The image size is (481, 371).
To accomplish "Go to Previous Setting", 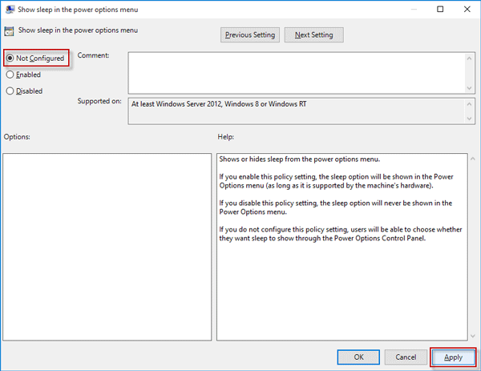I will (249, 35).
